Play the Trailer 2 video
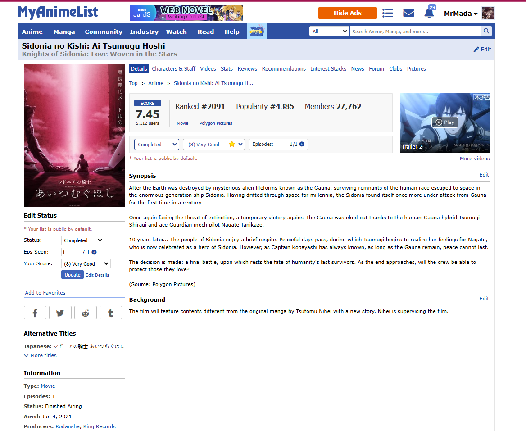Image resolution: width=526 pixels, height=431 pixels. coord(445,122)
